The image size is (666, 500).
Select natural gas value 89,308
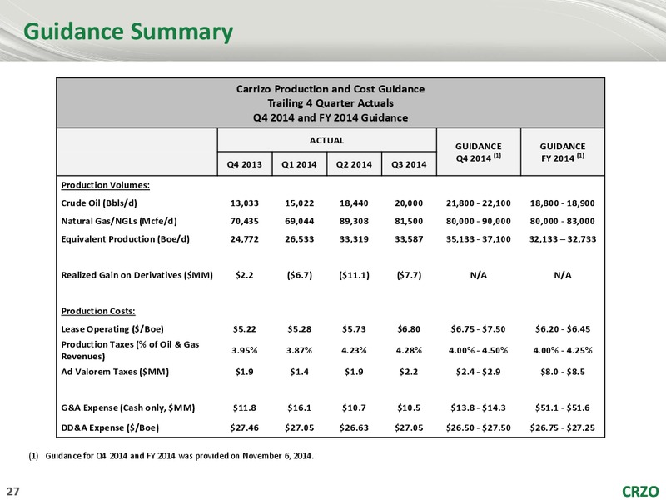(355, 221)
